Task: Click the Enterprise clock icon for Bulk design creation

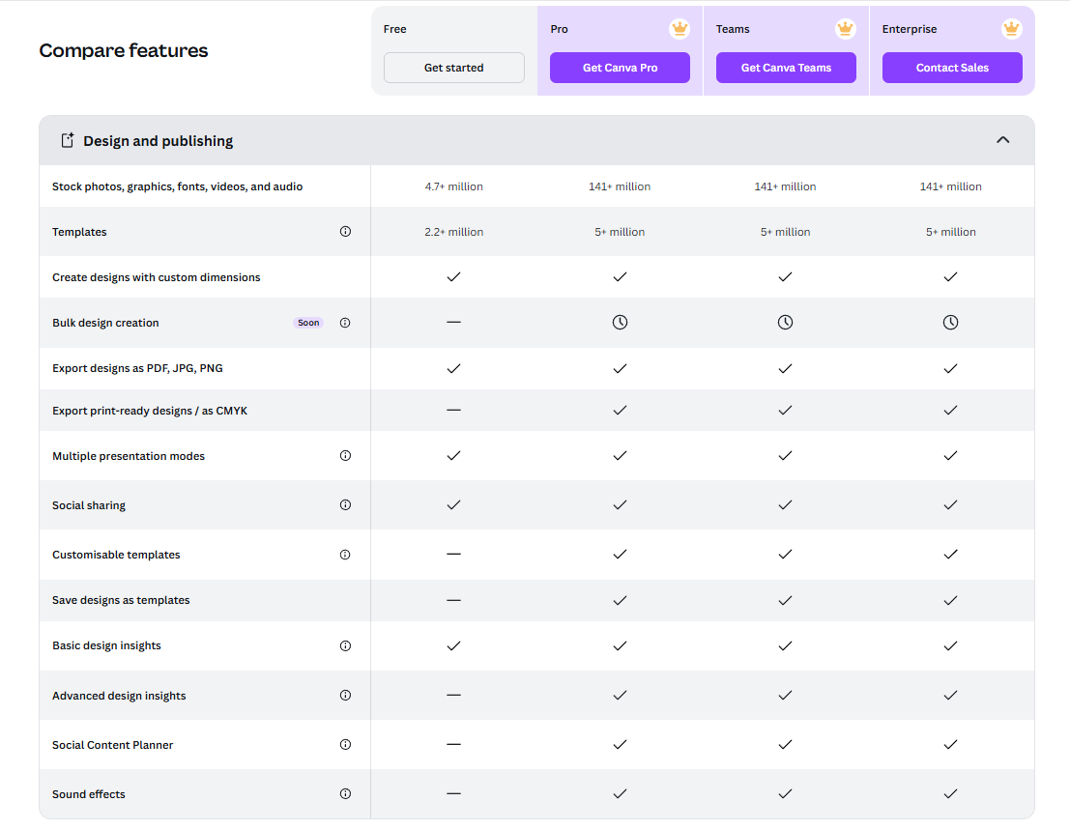Action: point(950,322)
